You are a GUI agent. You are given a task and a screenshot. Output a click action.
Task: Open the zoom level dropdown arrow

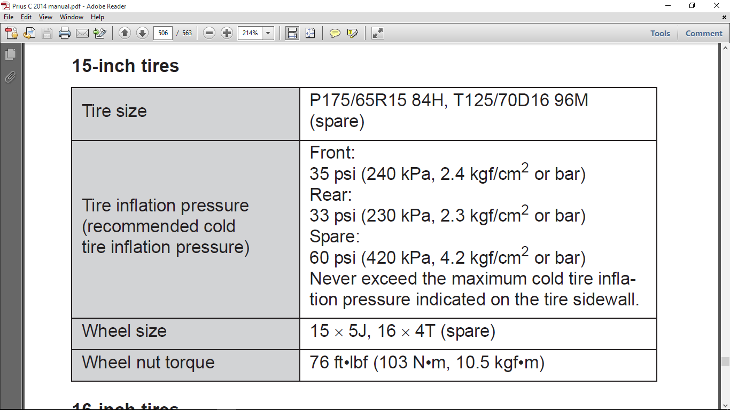268,33
